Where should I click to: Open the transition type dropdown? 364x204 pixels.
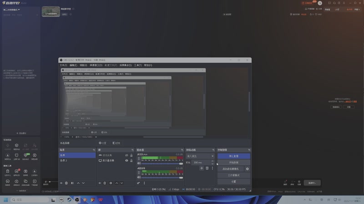200,156
